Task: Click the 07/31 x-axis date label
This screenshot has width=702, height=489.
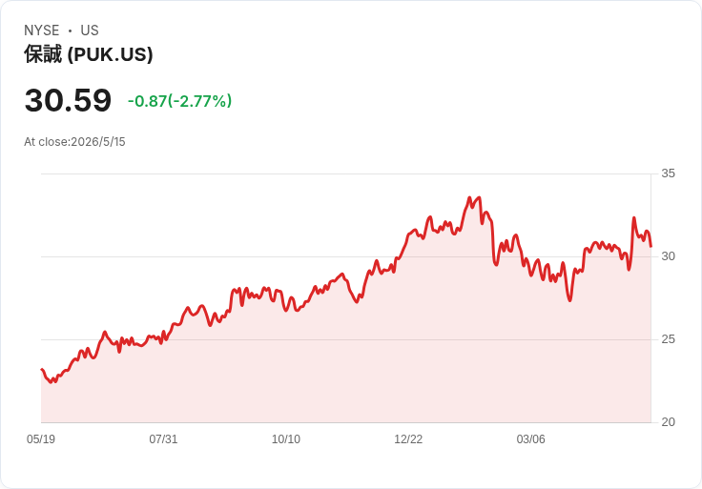Action: click(163, 438)
